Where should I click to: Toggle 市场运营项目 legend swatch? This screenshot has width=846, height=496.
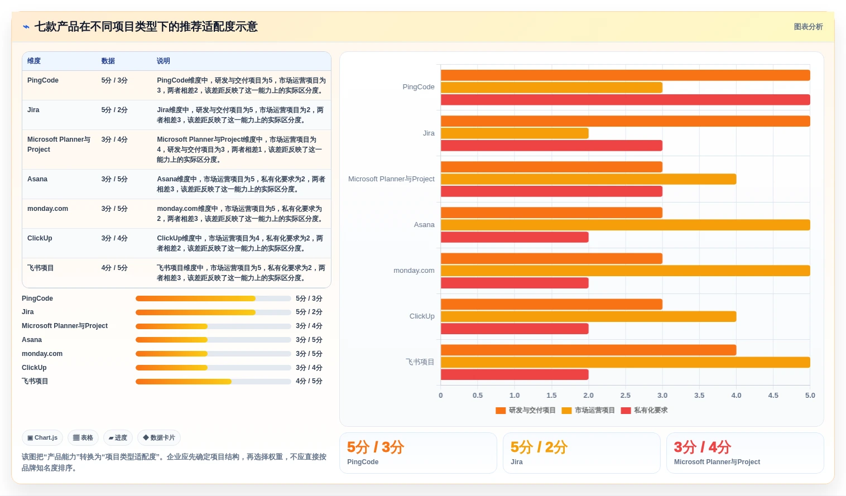566,411
